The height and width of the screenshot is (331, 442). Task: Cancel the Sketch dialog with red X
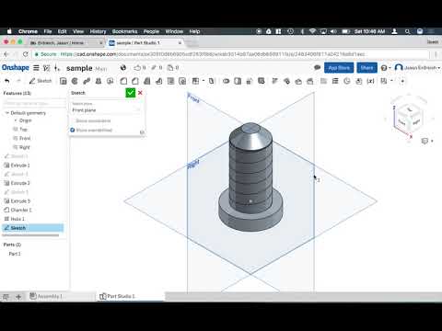(x=140, y=93)
